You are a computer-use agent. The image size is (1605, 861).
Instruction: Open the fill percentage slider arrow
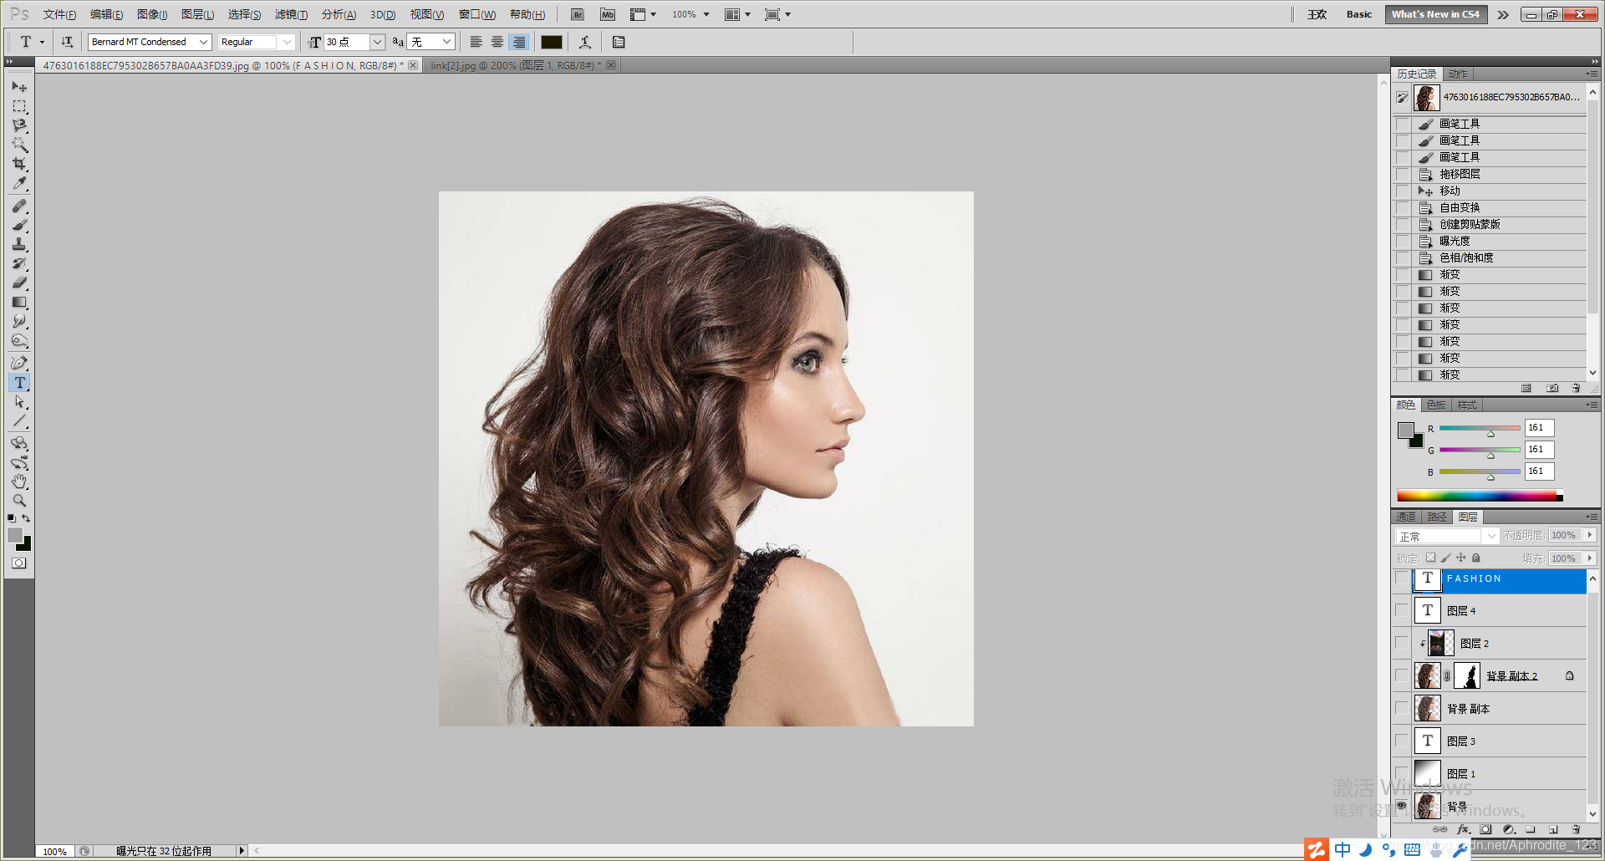(x=1590, y=558)
